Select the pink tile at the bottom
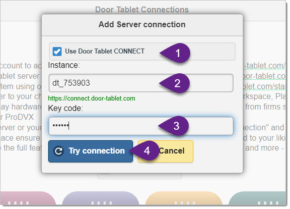The height and width of the screenshot is (209, 290). click(28, 198)
